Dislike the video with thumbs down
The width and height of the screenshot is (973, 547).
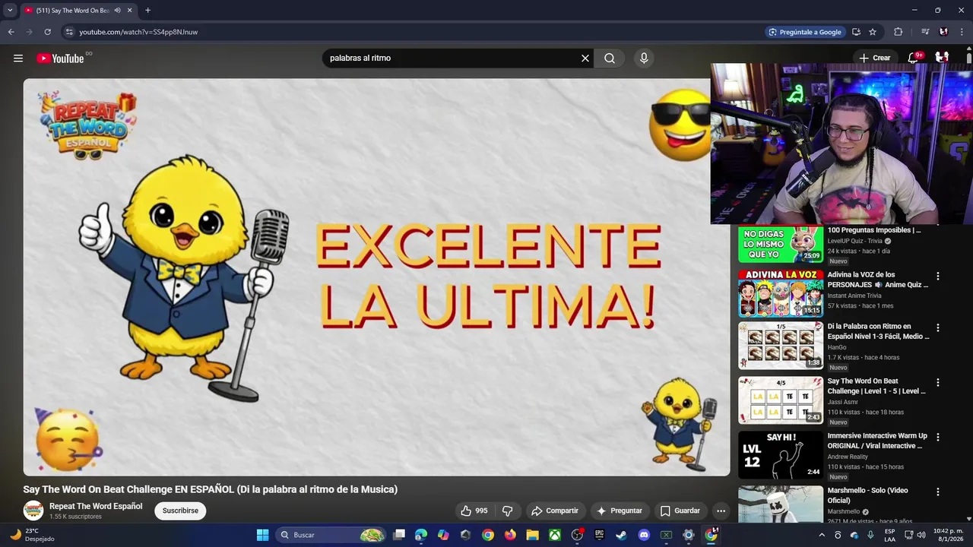click(507, 511)
